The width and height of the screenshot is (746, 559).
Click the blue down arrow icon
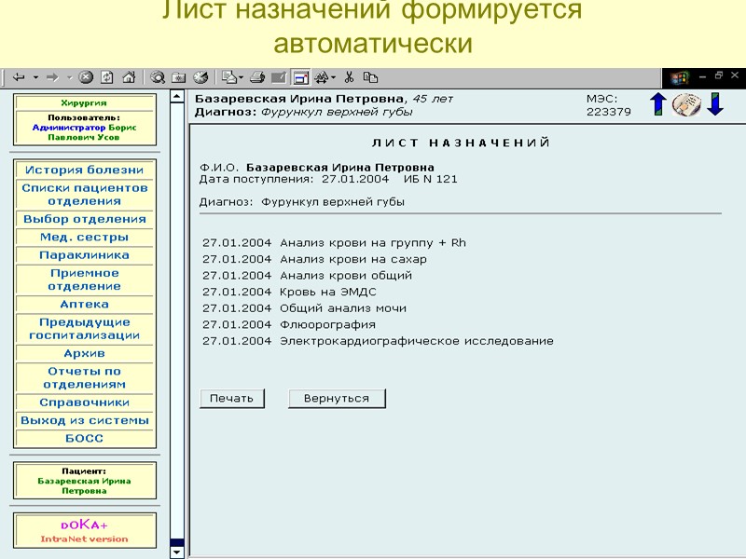715,104
